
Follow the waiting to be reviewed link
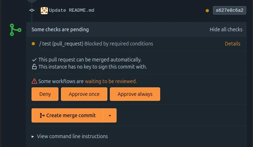pyautogui.click(x=111, y=81)
